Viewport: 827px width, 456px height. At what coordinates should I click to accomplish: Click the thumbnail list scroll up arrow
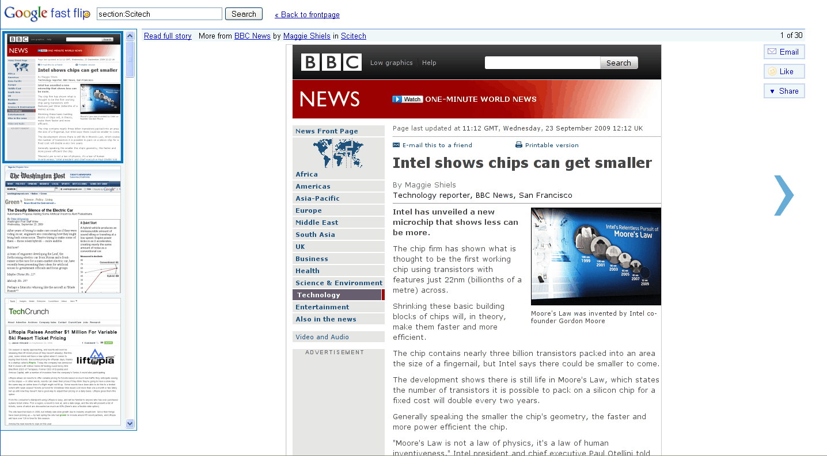click(x=130, y=36)
